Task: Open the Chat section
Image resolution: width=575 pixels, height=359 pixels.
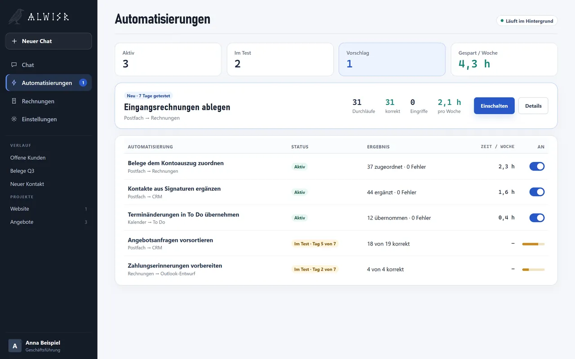Action: point(49,65)
